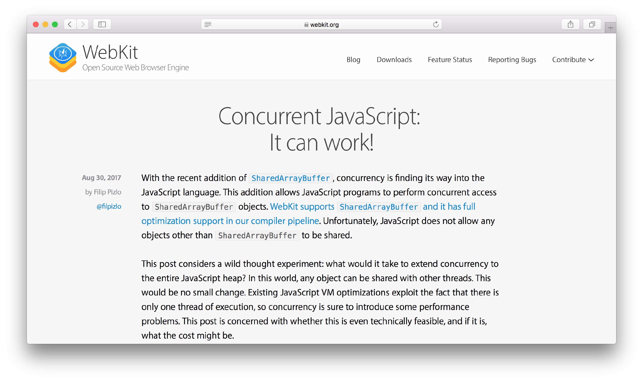
Task: Click the date 'Aug 30, 2017'
Action: point(101,178)
